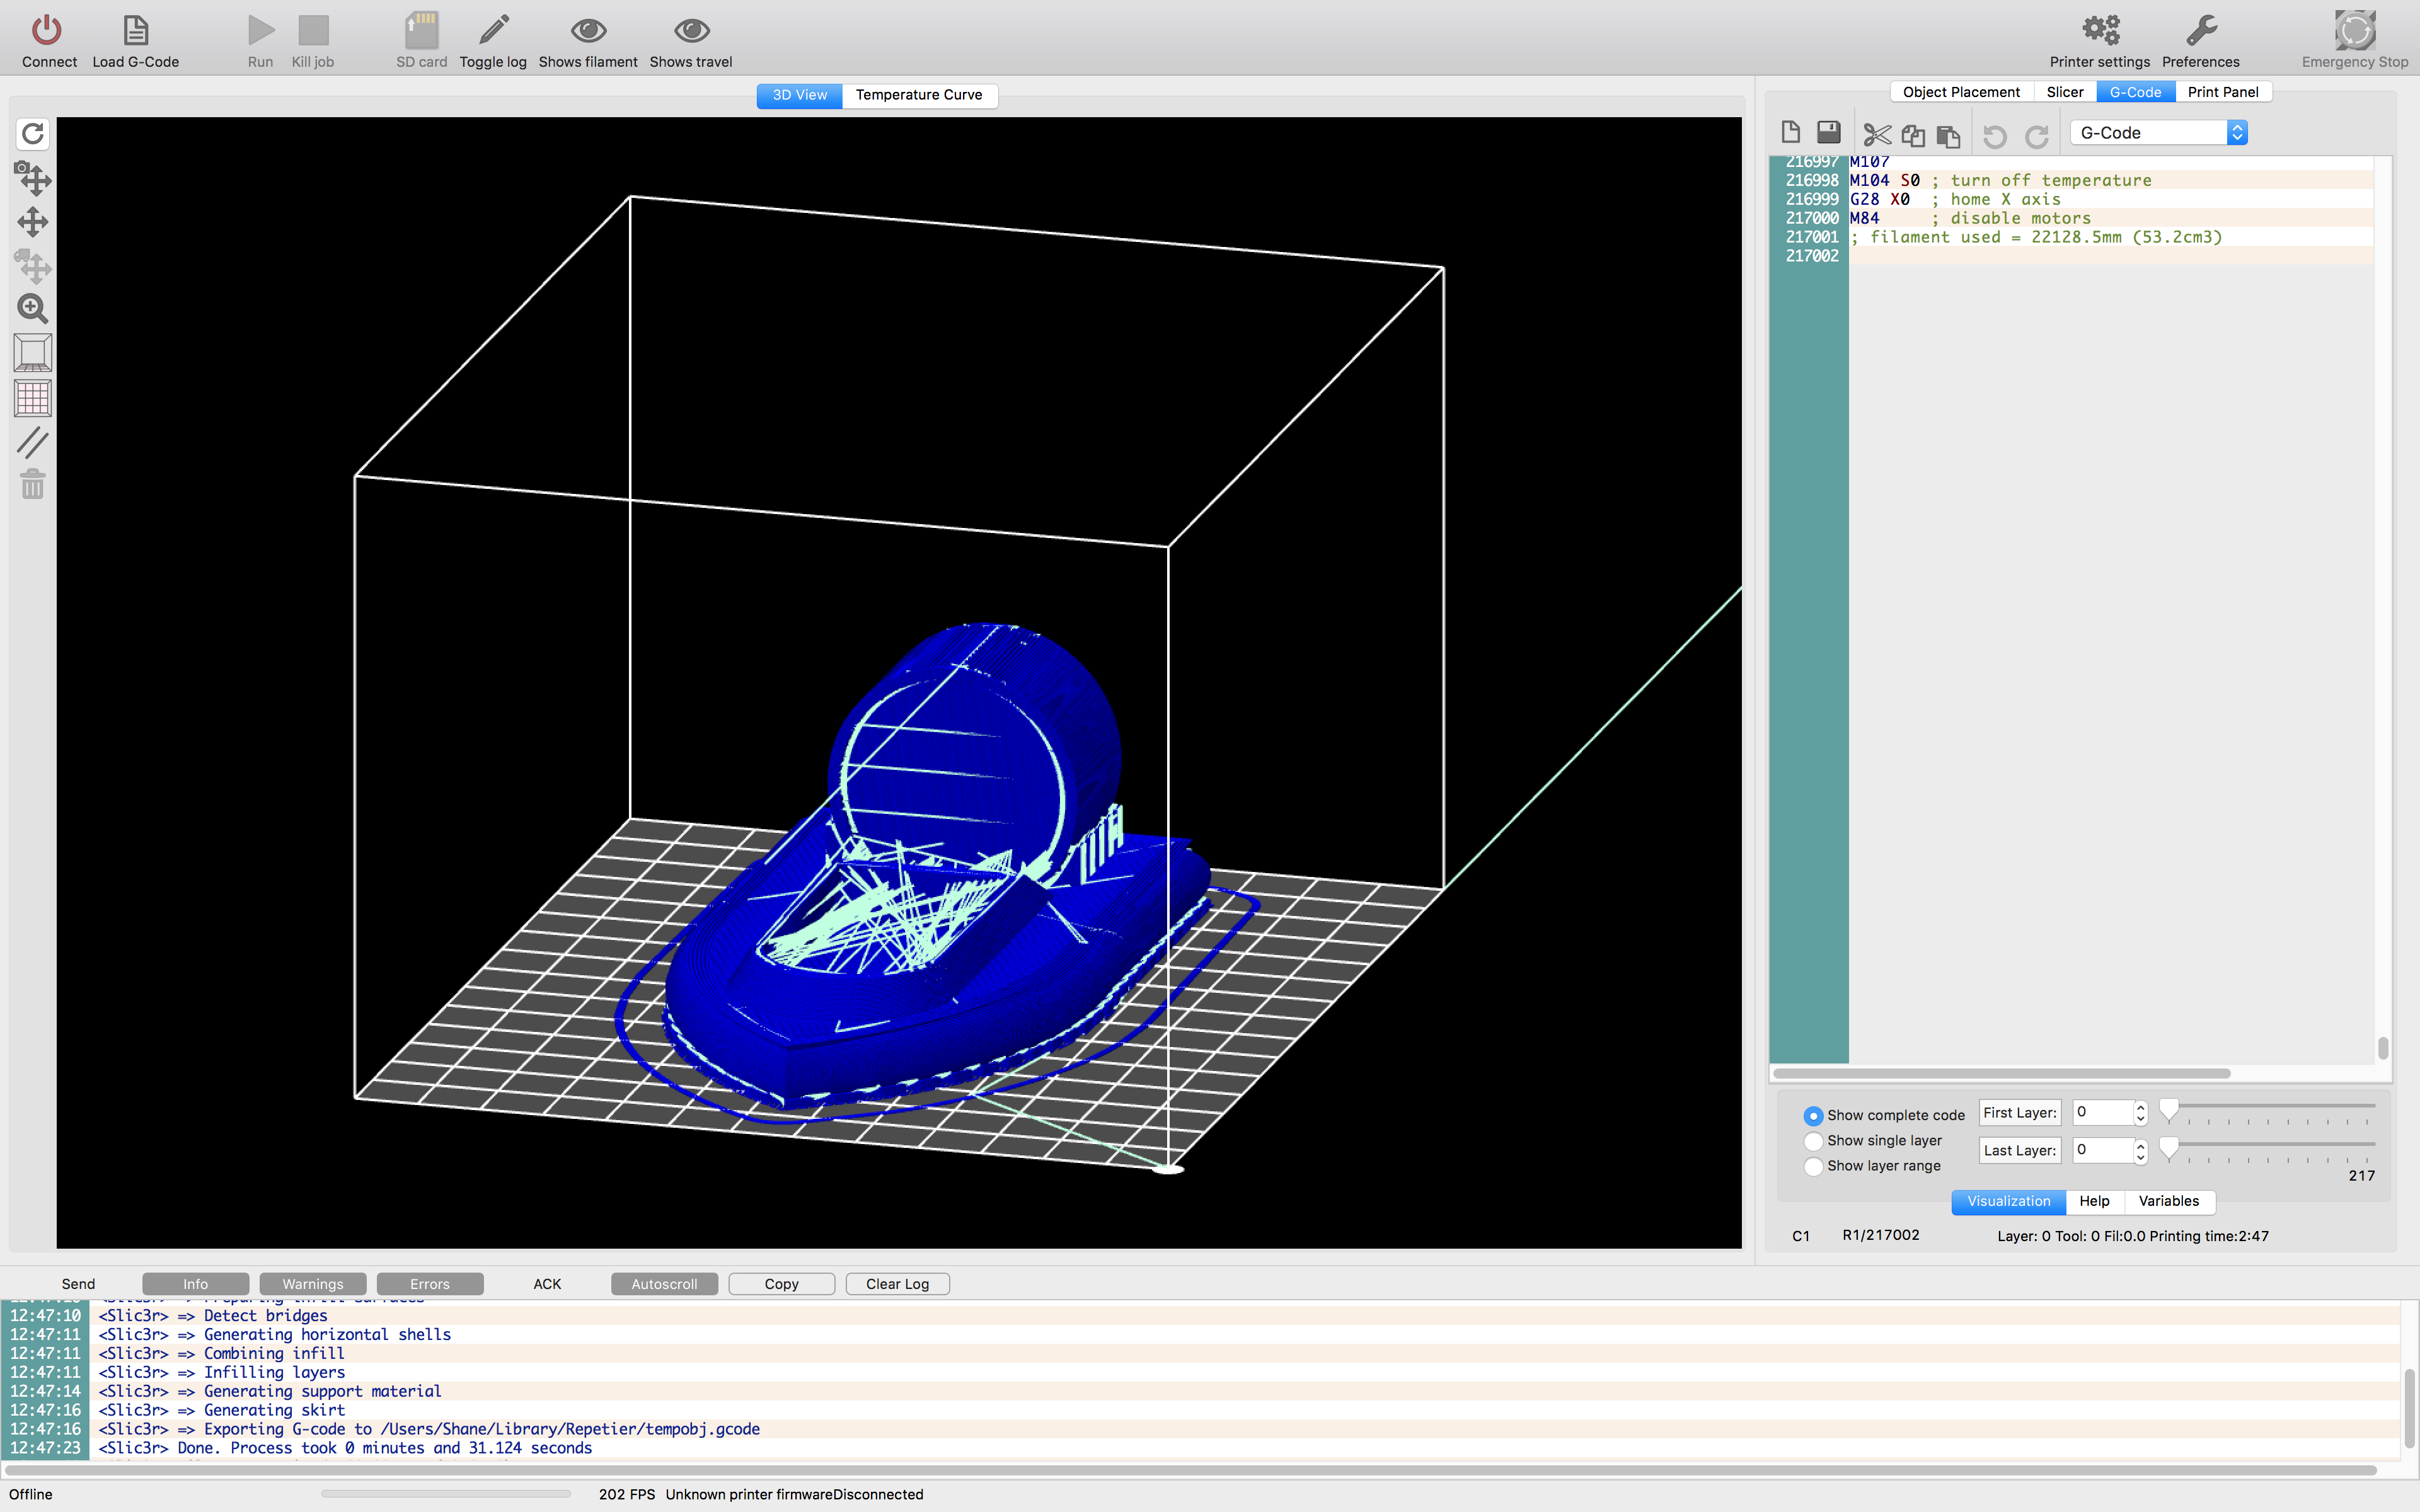The height and width of the screenshot is (1512, 2420).
Task: Click the Connect power icon
Action: click(47, 31)
